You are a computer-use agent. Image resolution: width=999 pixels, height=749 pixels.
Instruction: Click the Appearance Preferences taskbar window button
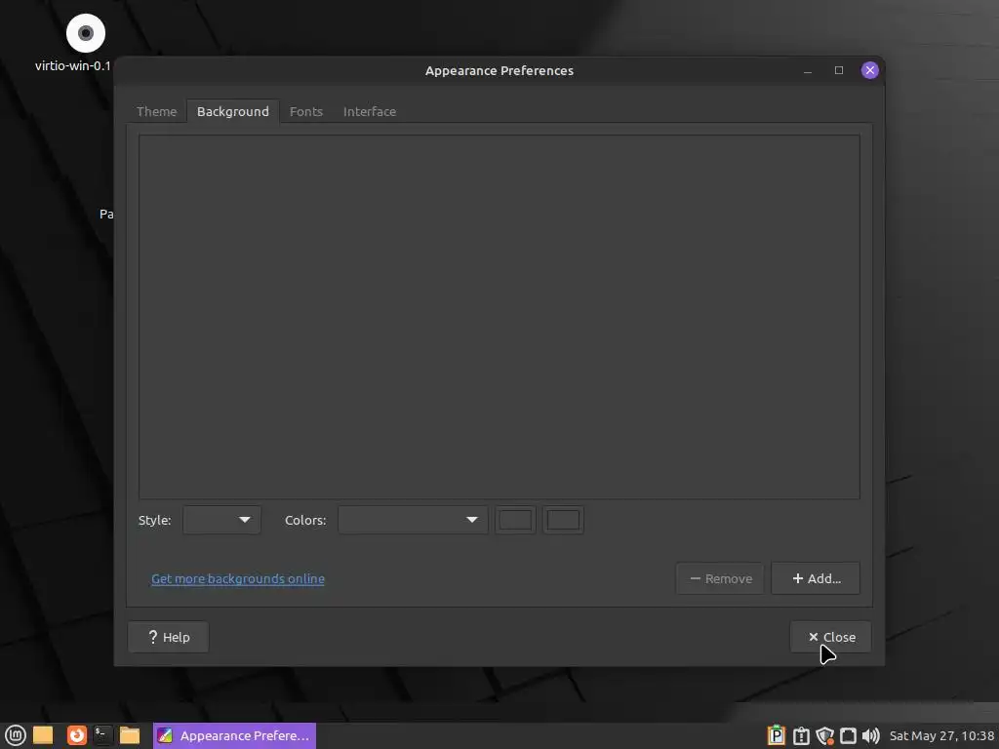234,735
